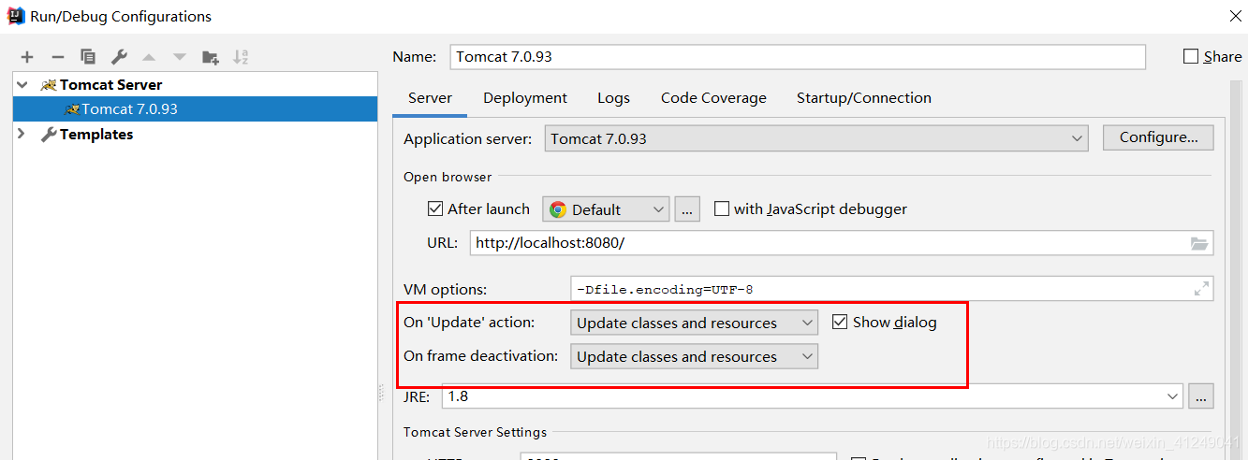
Task: Add a new configuration with the plus icon
Action: (27, 57)
